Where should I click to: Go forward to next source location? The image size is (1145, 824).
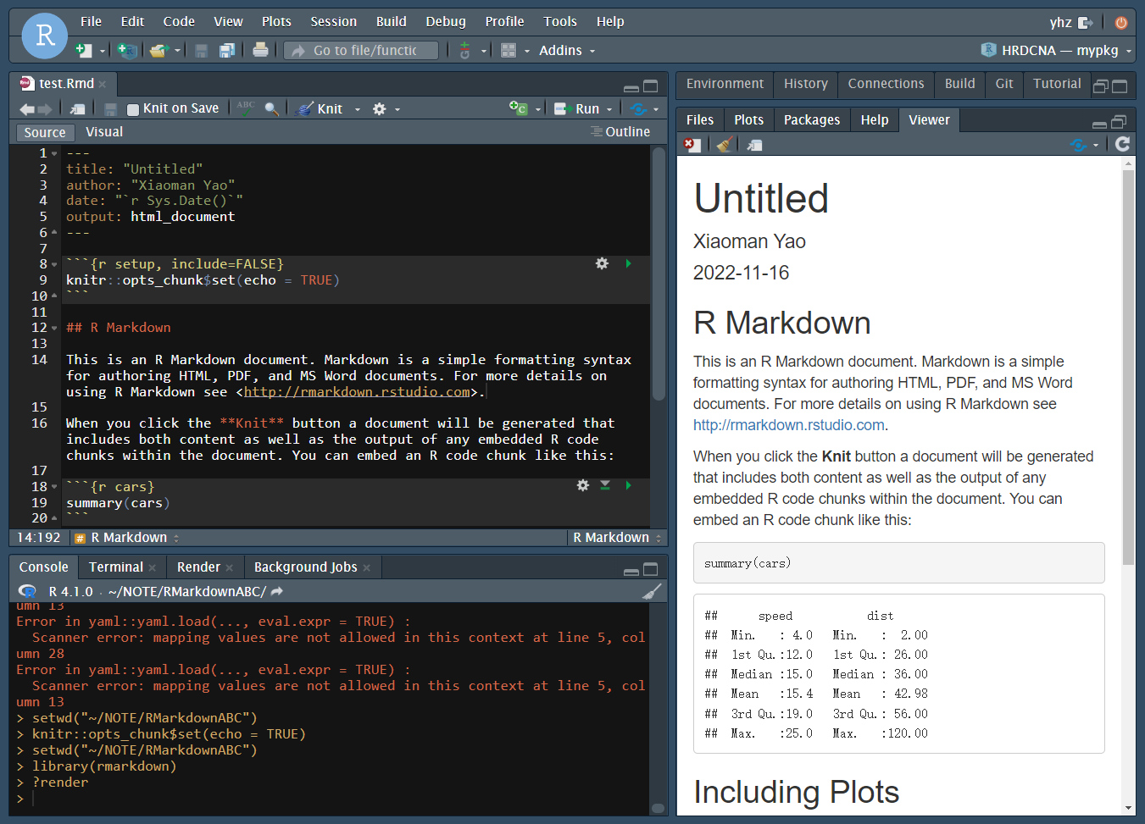(x=45, y=109)
